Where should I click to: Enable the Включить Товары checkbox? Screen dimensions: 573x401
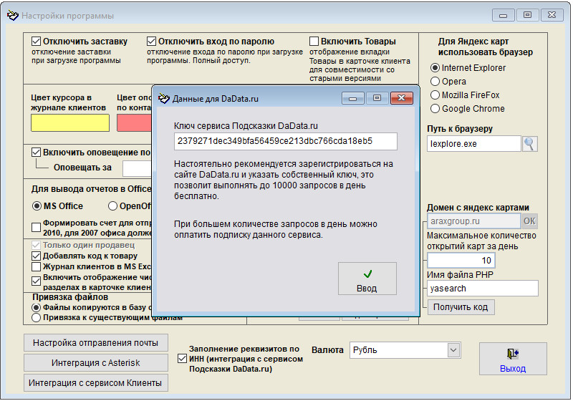pos(314,42)
